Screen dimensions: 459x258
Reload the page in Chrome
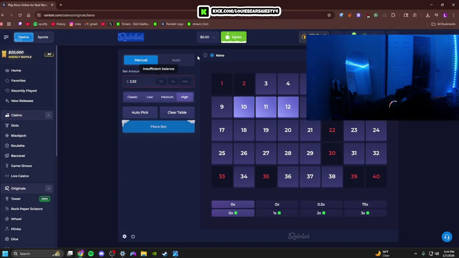(x=20, y=15)
